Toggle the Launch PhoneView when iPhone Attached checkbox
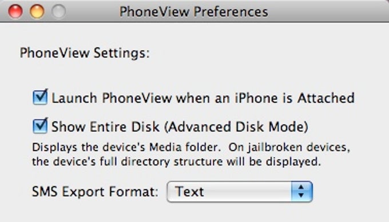 pos(40,97)
